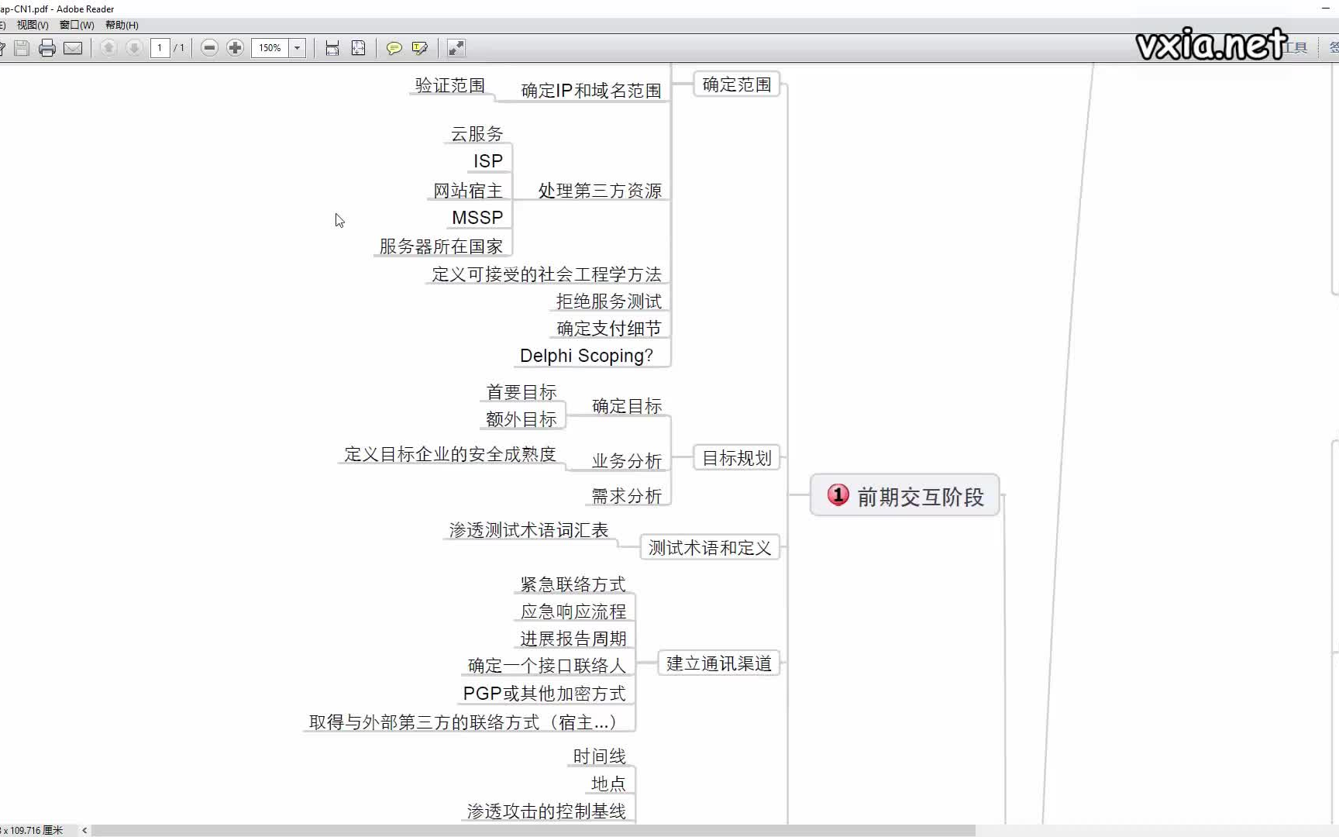Click the 确定目标 text

tap(627, 406)
